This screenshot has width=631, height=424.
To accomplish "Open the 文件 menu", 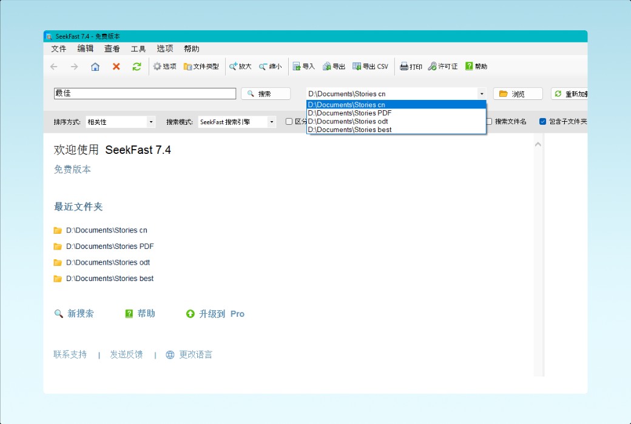I will coord(58,48).
